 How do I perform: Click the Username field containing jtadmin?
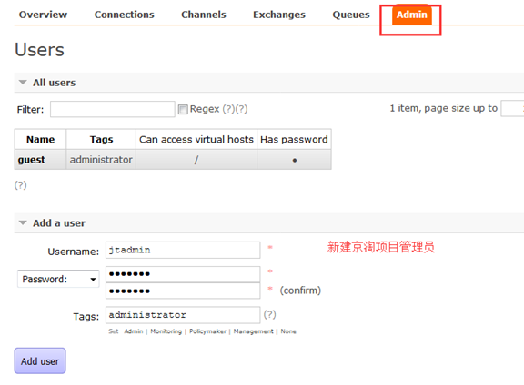[183, 250]
